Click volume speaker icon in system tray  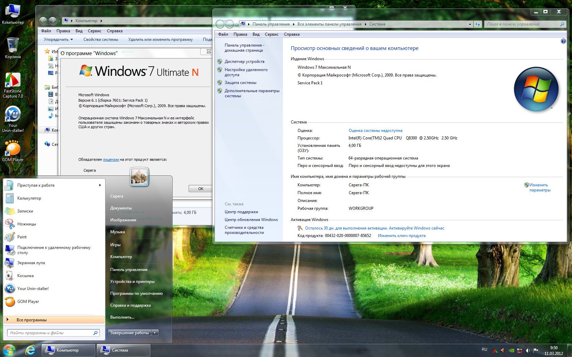[528, 350]
